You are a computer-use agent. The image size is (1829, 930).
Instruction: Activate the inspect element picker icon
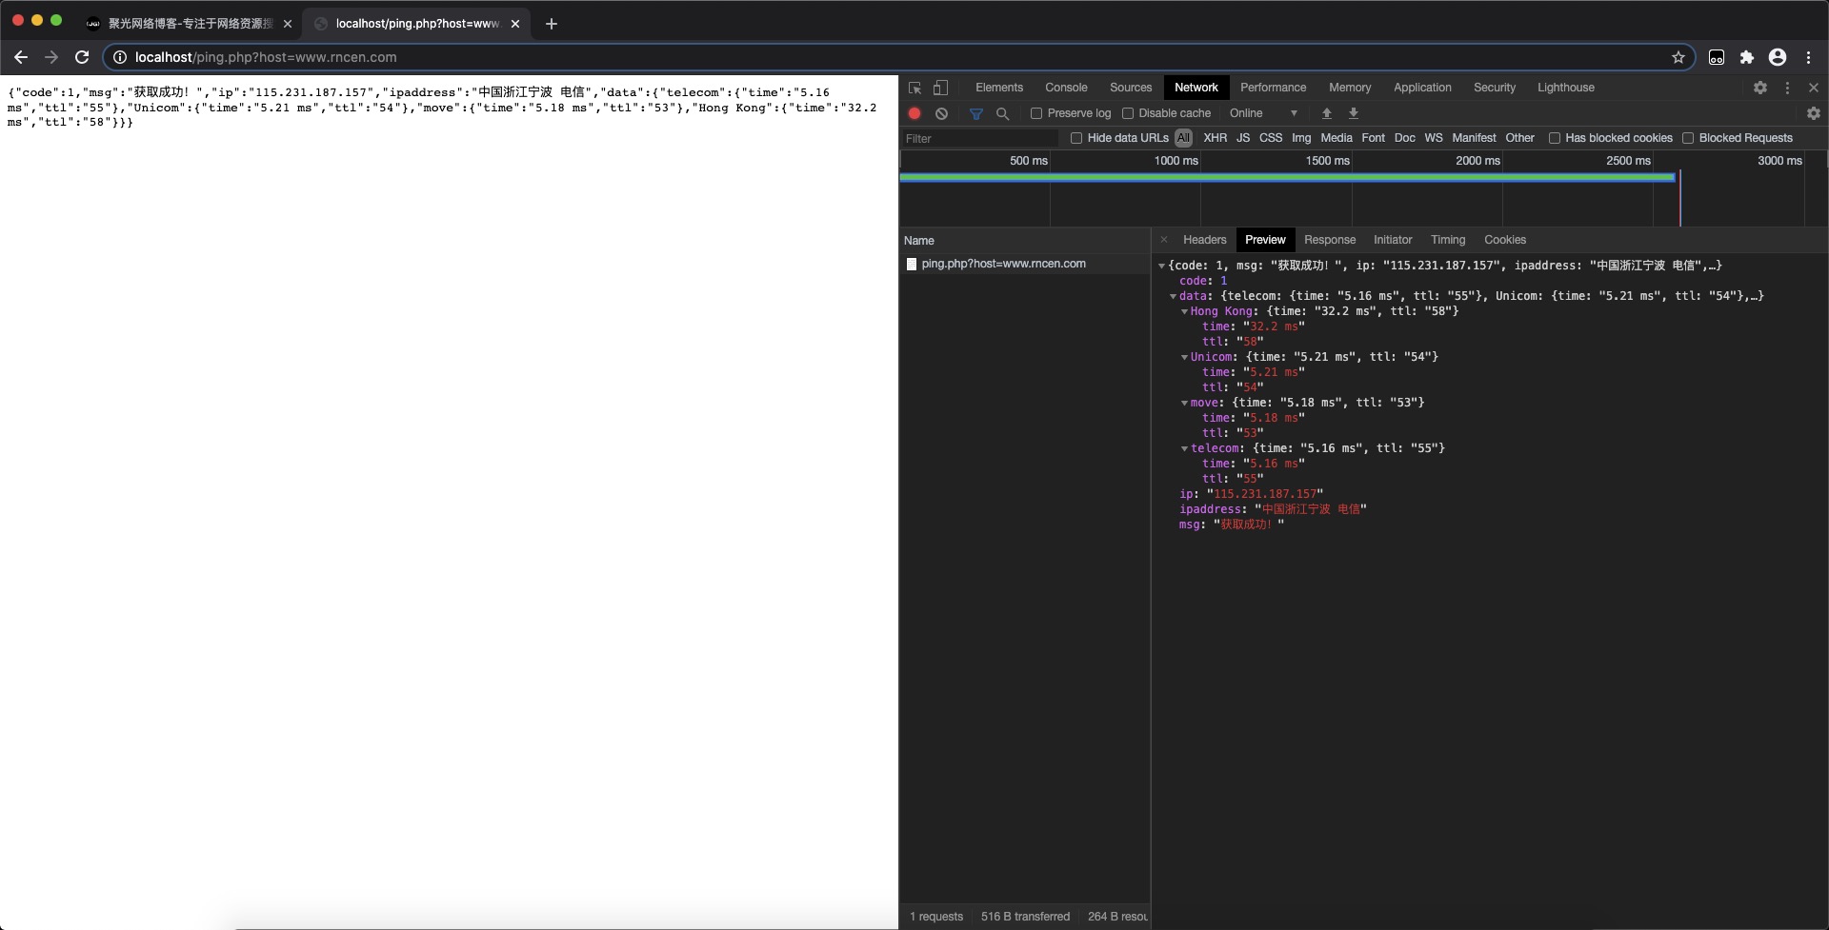[x=914, y=88]
